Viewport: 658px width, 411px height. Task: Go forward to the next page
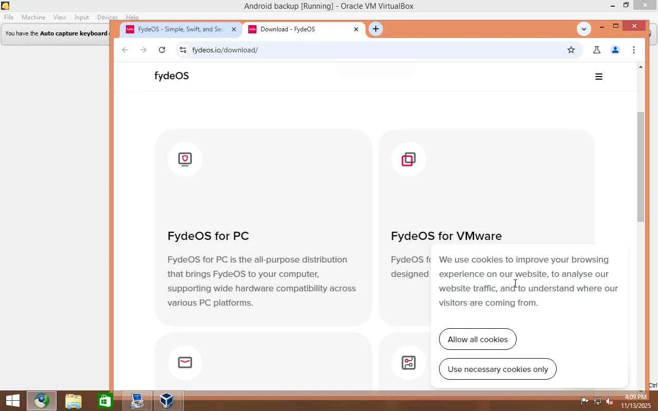143,50
